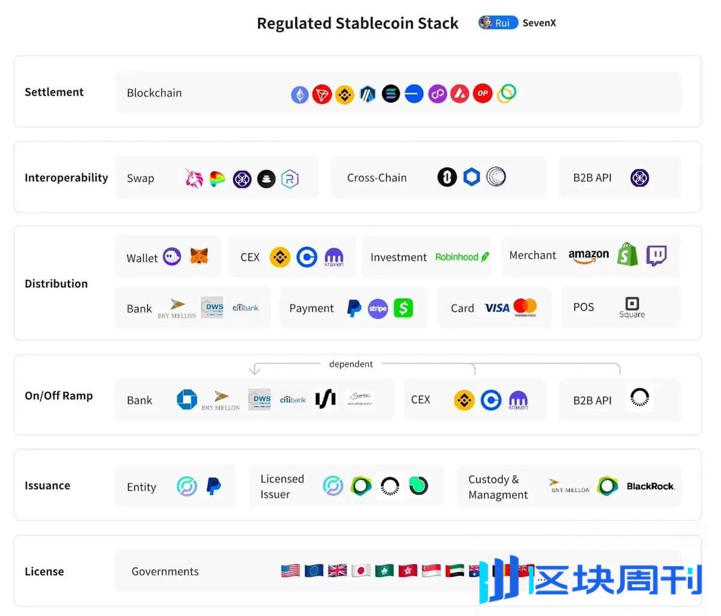The height and width of the screenshot is (616, 721).
Task: Select the purple circle logo in Swap box
Action: (242, 178)
